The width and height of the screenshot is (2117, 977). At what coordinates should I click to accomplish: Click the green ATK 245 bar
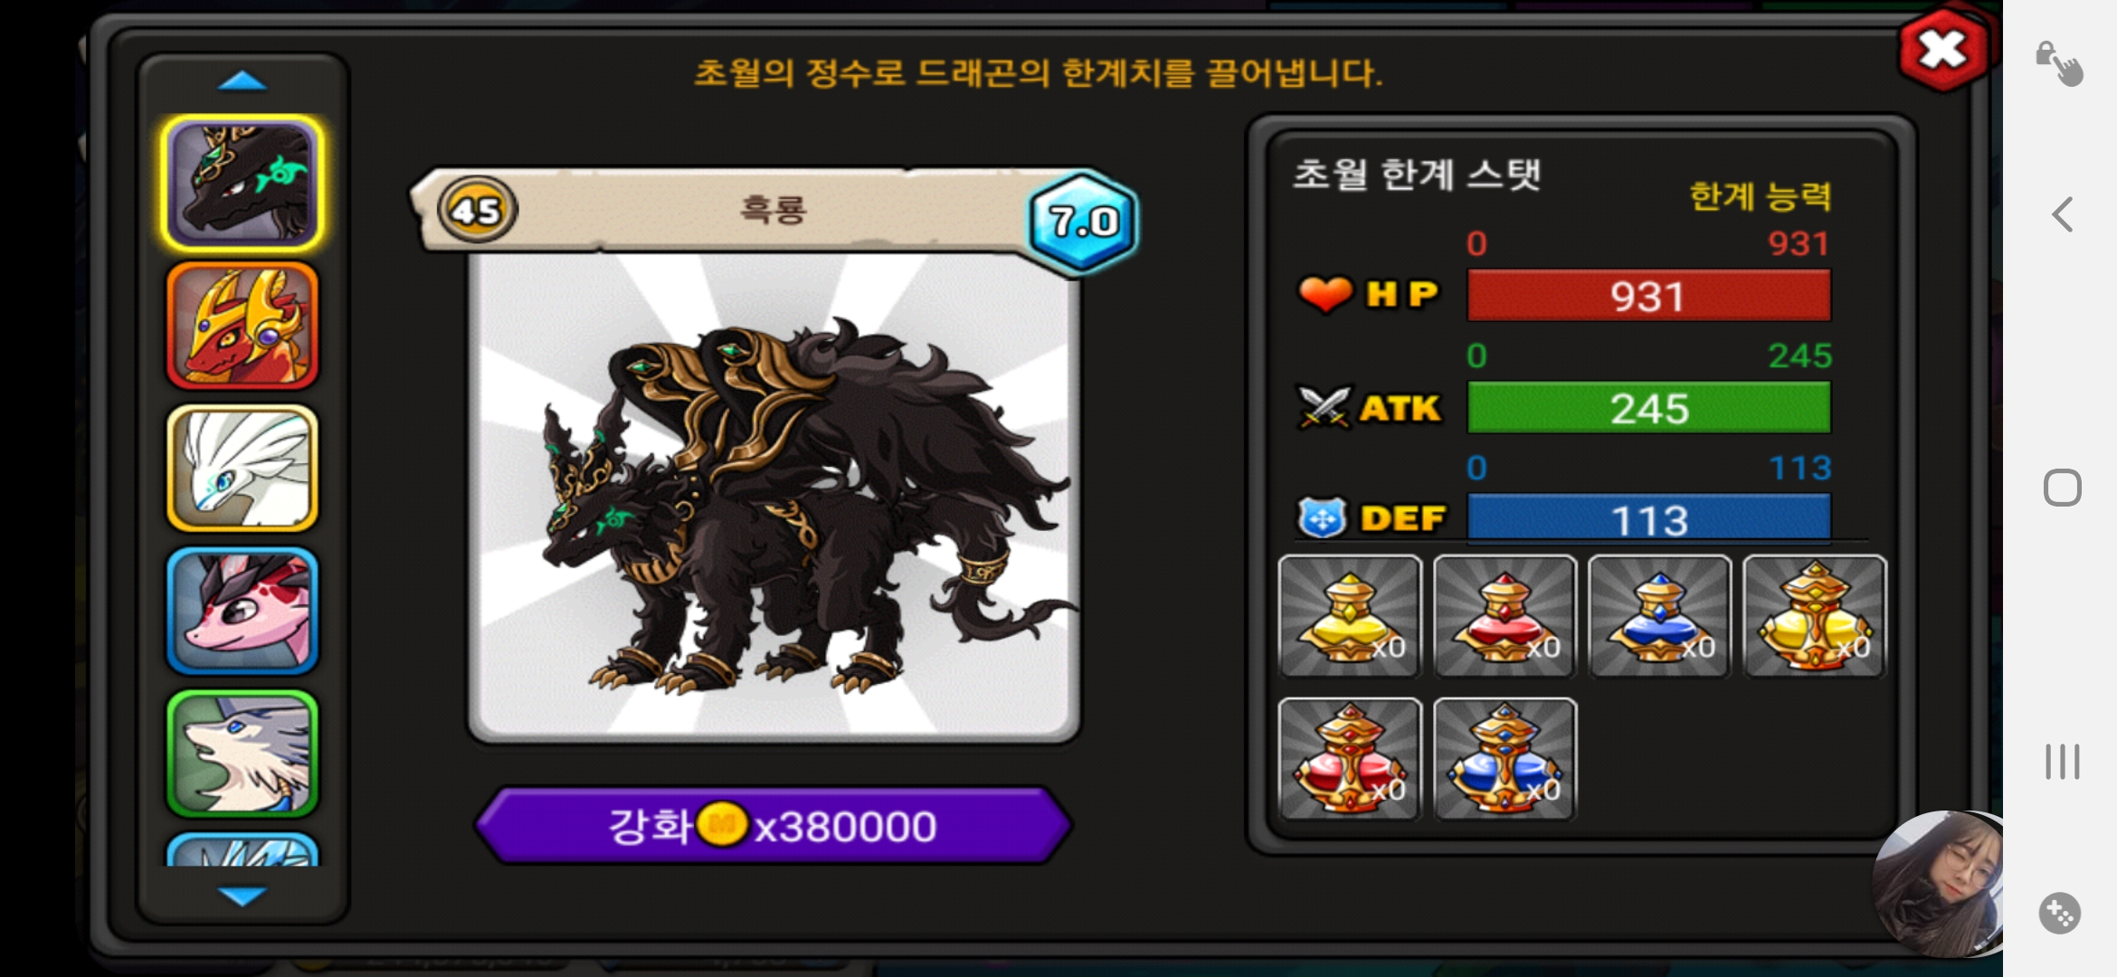click(1648, 408)
